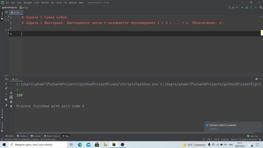Screen dimensions: 263x148
Task: Click the Update link in PyCharm notification
Action: [x=213, y=129]
